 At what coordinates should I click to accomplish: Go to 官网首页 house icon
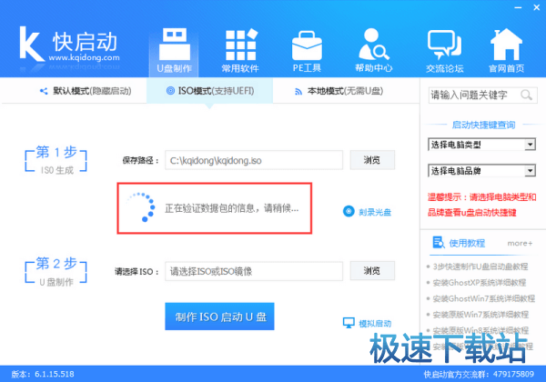click(x=506, y=45)
